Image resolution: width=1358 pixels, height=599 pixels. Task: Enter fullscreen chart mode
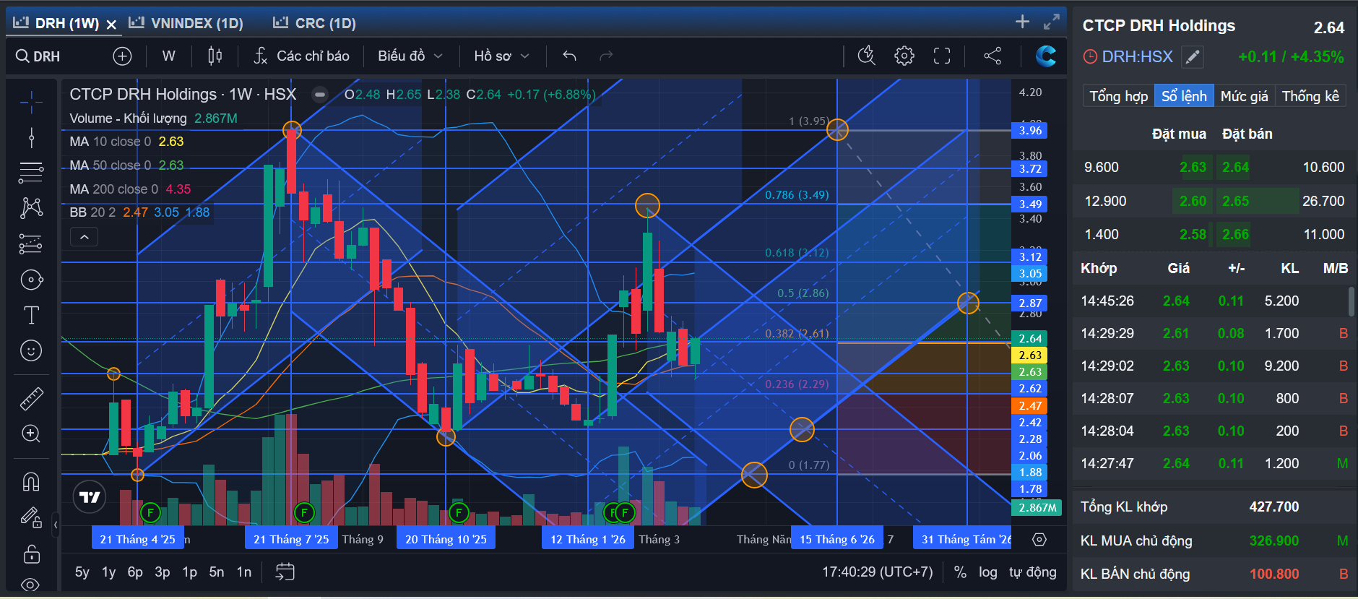click(x=942, y=56)
